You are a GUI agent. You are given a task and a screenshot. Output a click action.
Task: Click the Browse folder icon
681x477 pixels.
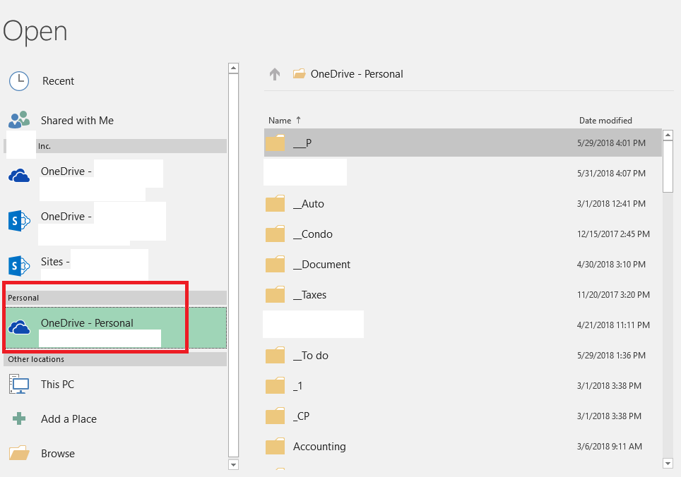coord(19,453)
